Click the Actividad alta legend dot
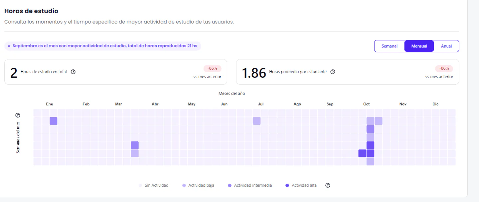479x202 pixels. 287,185
